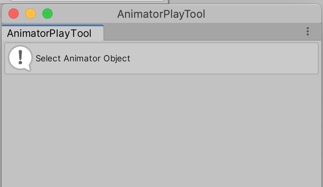Click the word "Object" in help message
Image resolution: width=323 pixels, height=187 pixels.
pyautogui.click(x=117, y=58)
